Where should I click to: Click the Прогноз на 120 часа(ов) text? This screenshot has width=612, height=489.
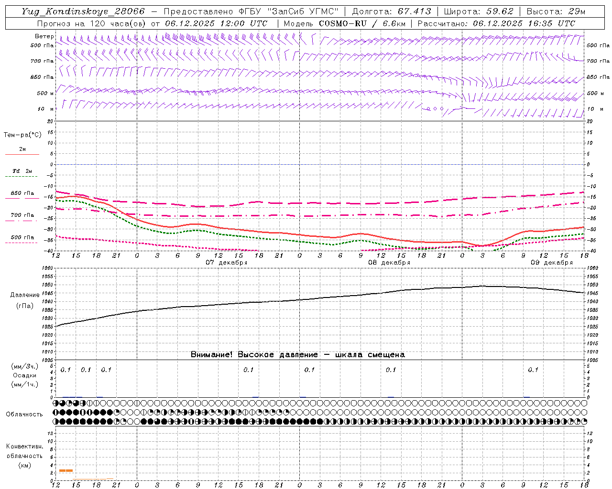point(92,23)
